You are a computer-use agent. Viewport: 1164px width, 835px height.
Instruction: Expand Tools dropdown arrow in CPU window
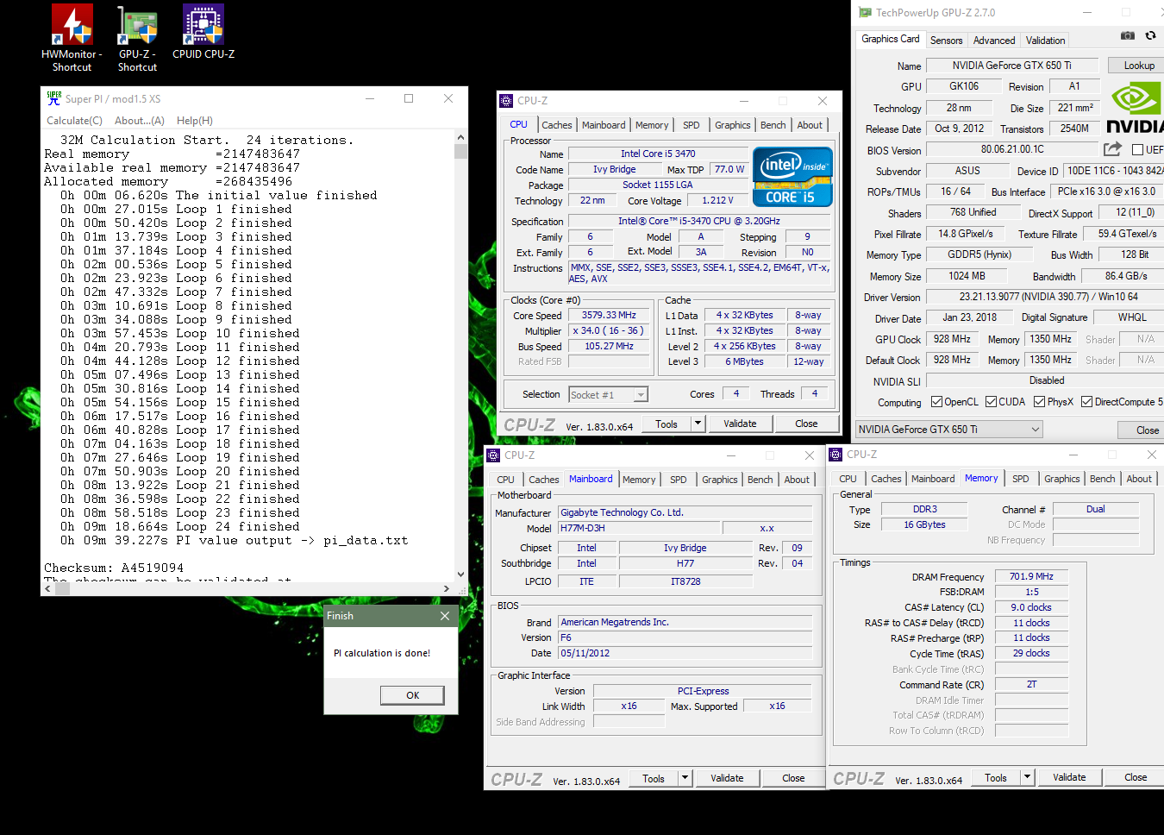(698, 424)
